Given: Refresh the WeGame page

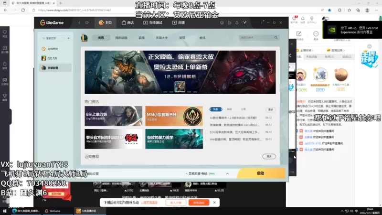Looking at the screenshot, I should click(x=87, y=22).
